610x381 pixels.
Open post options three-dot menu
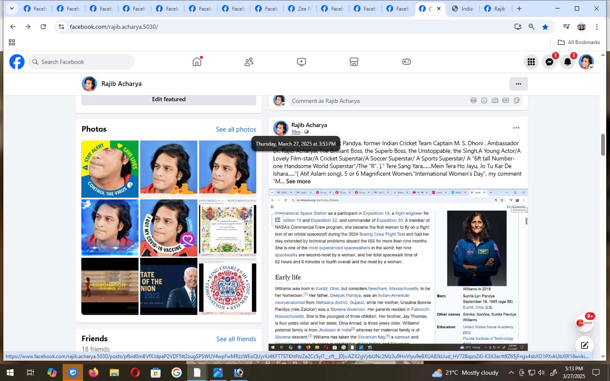(x=516, y=128)
